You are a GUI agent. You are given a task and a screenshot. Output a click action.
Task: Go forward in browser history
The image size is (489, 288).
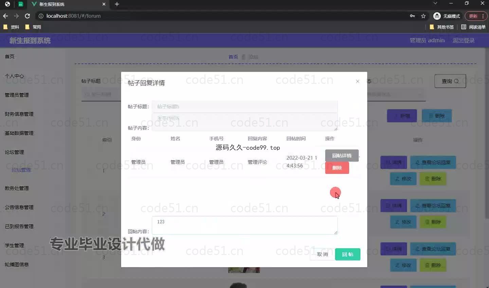[x=16, y=16]
